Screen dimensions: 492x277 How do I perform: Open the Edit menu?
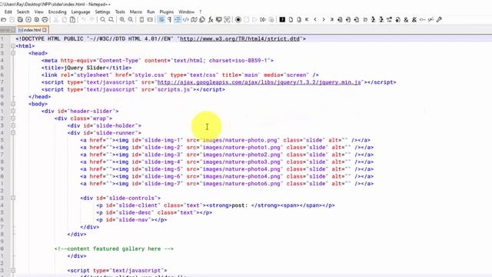pyautogui.click(x=8, y=12)
